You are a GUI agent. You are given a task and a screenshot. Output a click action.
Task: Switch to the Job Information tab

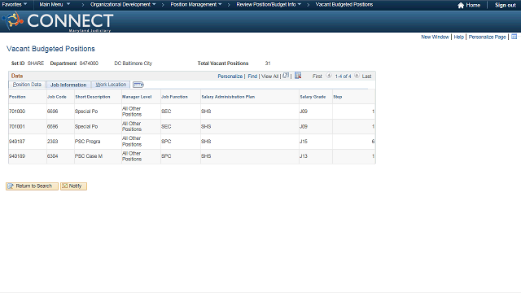click(x=68, y=85)
